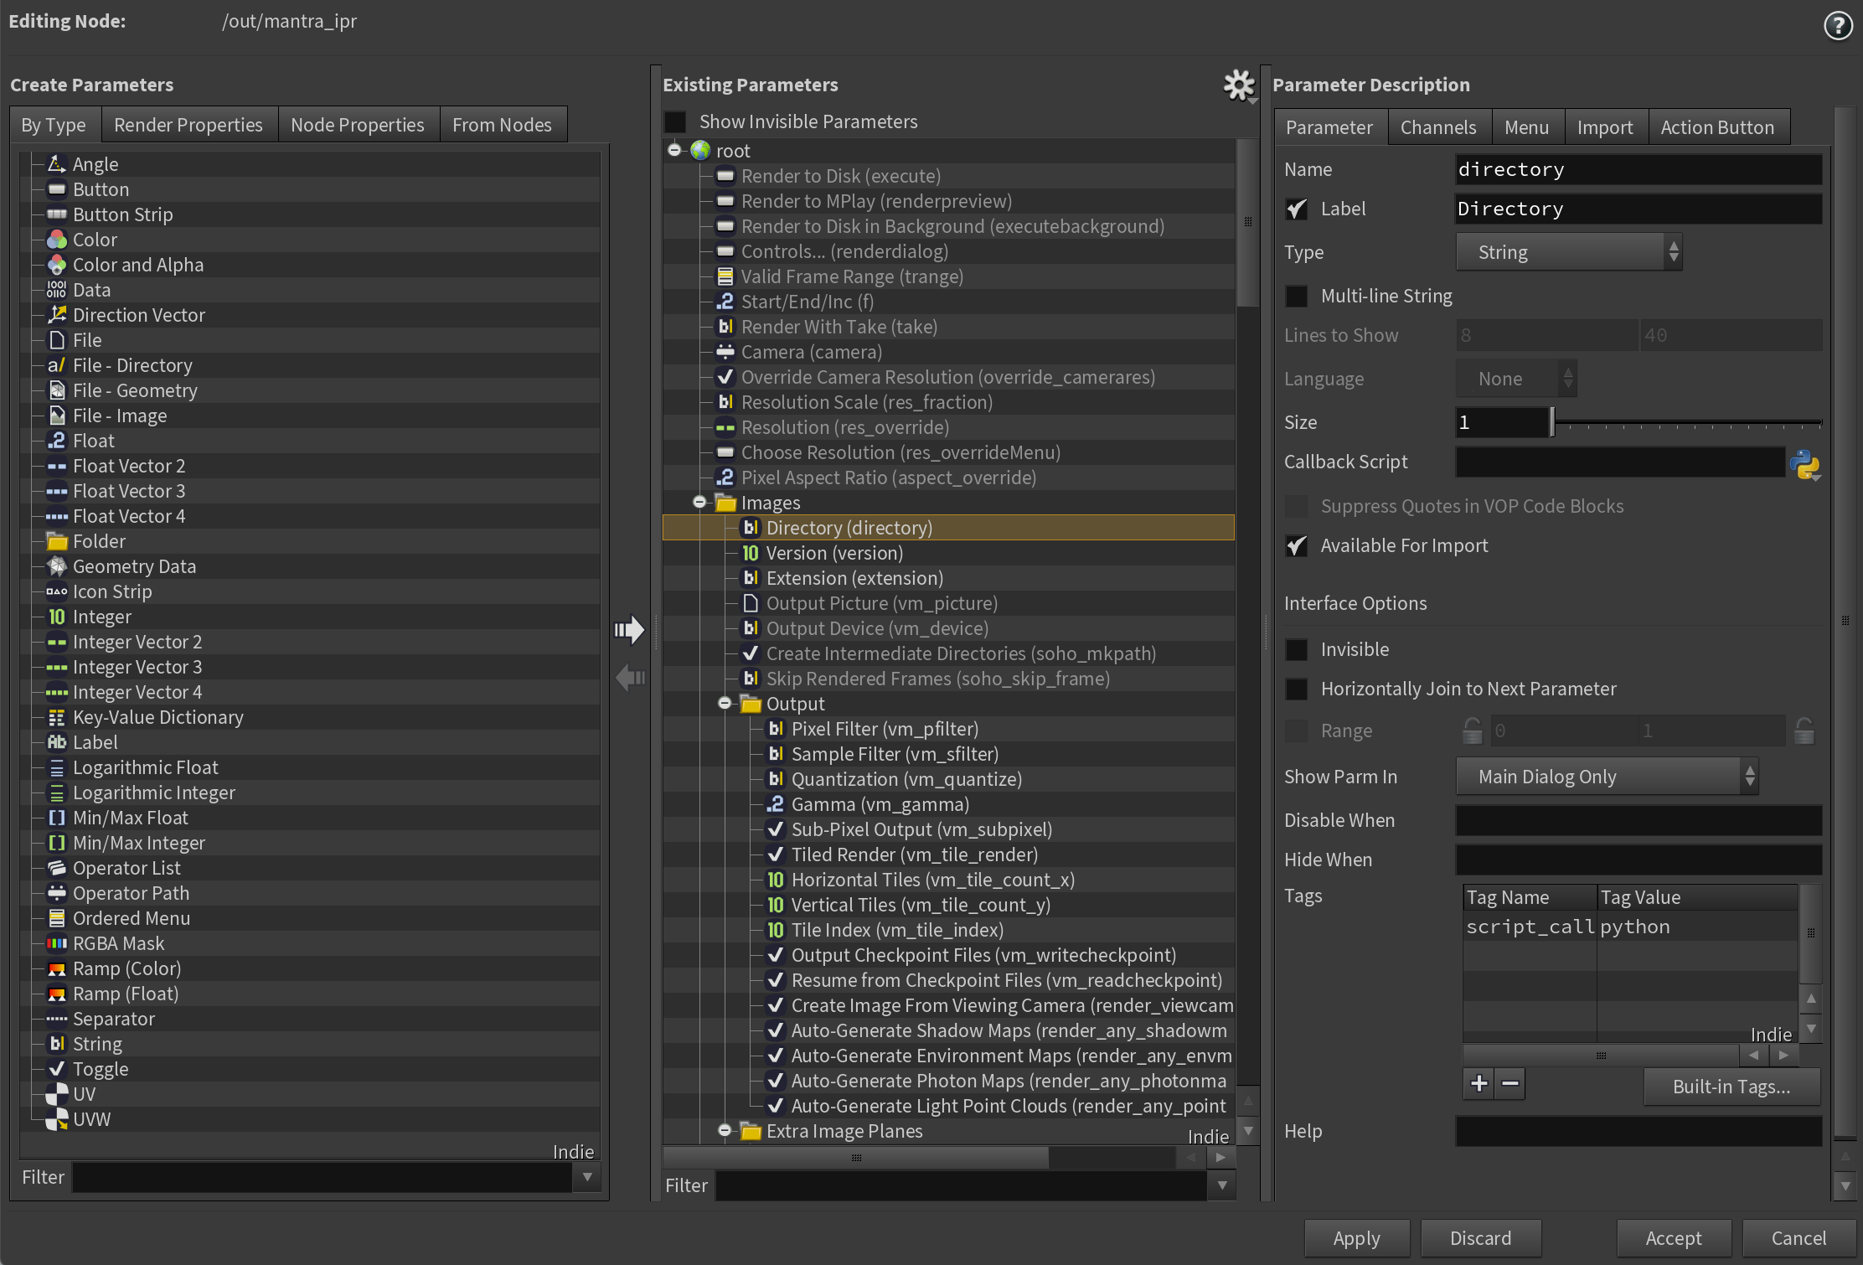Click the left arrow to remove parameter
The image size is (1863, 1265).
[629, 677]
